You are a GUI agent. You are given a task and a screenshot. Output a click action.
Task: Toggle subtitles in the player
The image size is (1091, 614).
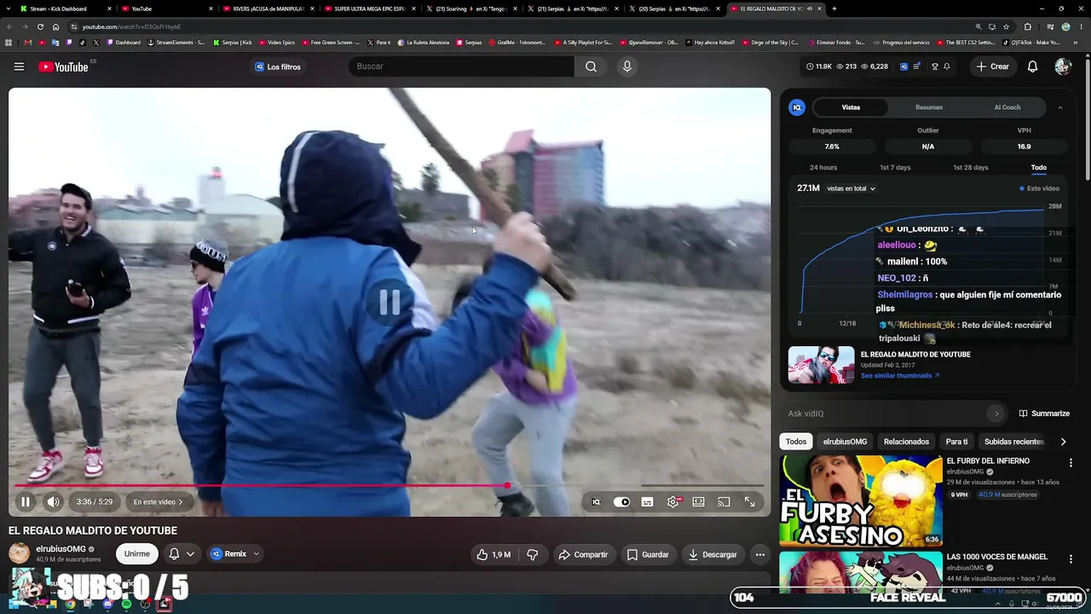647,502
